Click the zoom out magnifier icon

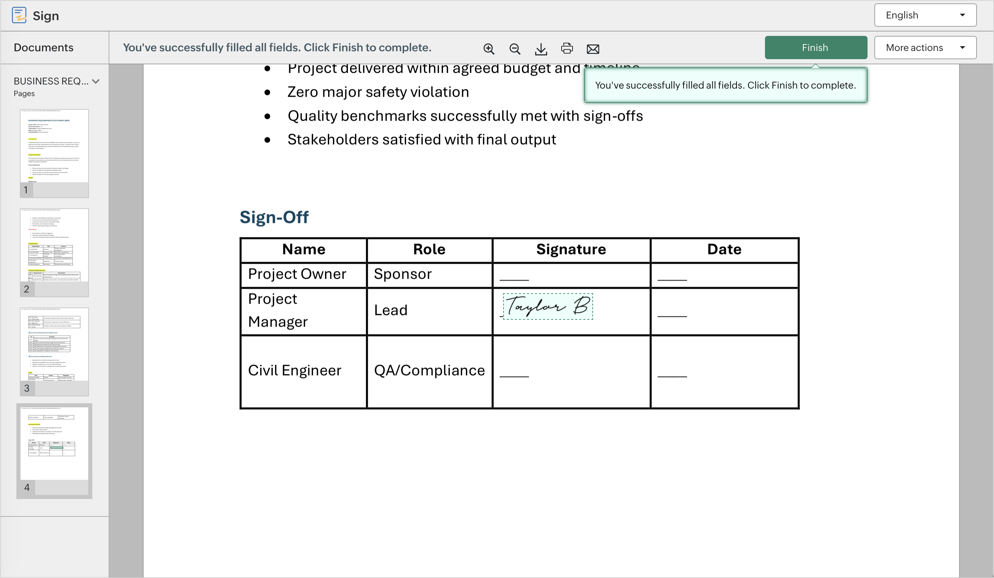click(x=515, y=49)
